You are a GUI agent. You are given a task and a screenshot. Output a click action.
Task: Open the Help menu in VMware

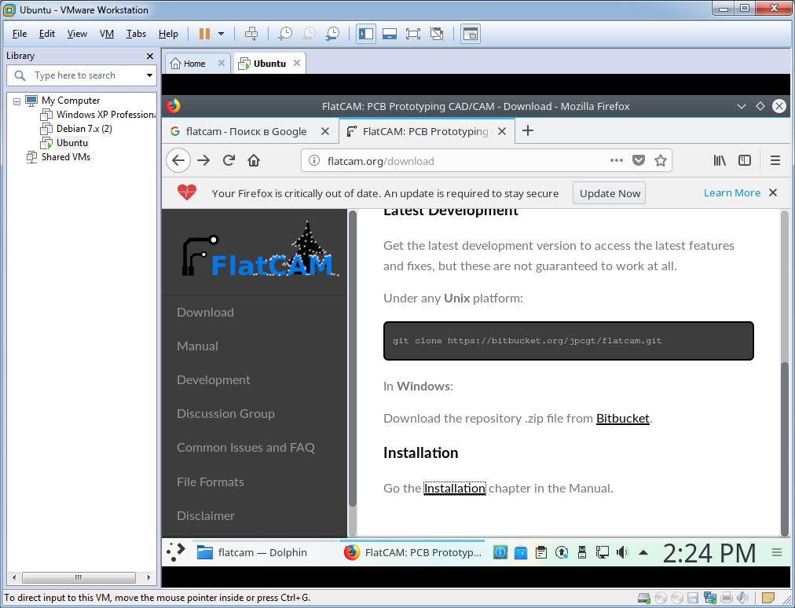[x=168, y=34]
